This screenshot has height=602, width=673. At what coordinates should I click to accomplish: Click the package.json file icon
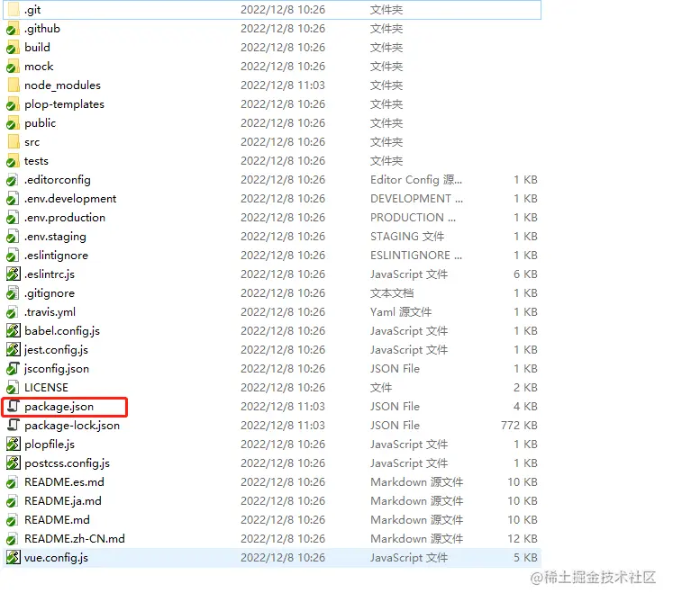(14, 406)
